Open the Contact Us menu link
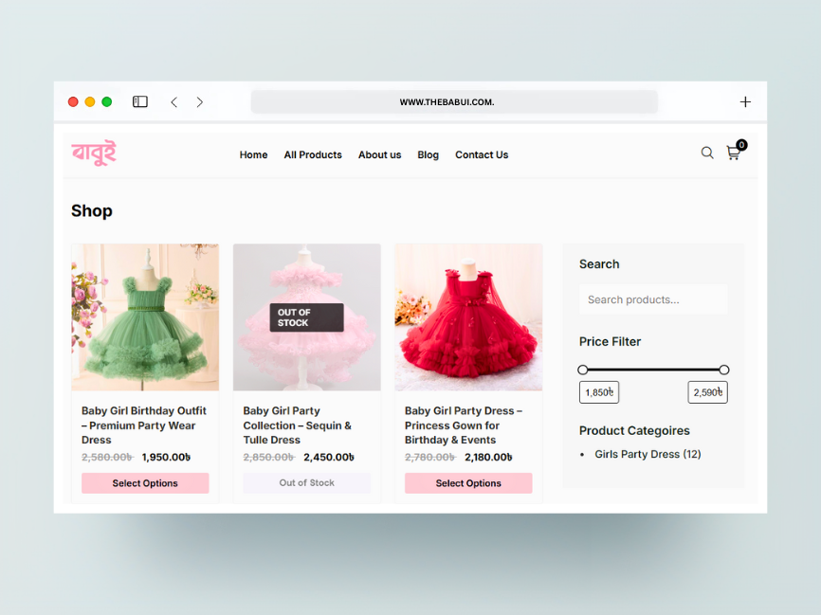Screen dimensions: 821x615 pos(482,154)
